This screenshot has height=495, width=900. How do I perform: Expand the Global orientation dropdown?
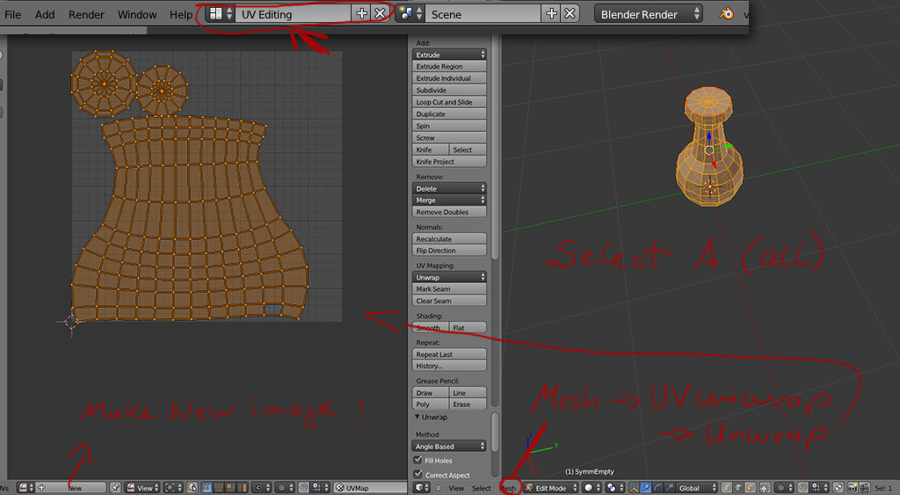(694, 487)
